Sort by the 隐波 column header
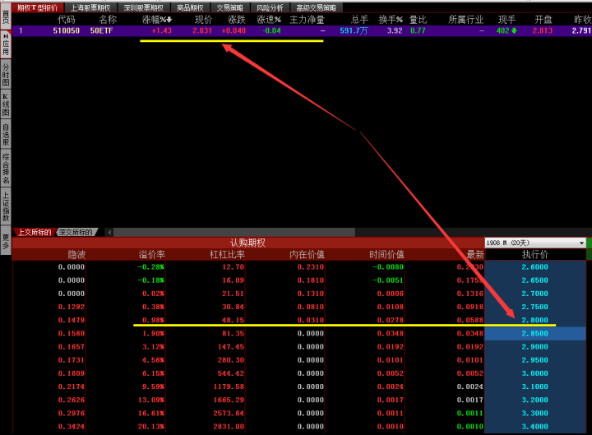This screenshot has width=592, height=435. click(76, 255)
